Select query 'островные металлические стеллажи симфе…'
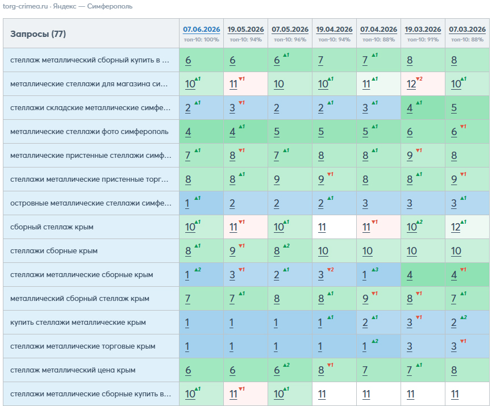This screenshot has width=492, height=406. [x=91, y=203]
